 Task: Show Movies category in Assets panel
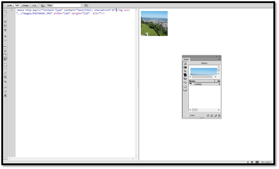[185, 78]
